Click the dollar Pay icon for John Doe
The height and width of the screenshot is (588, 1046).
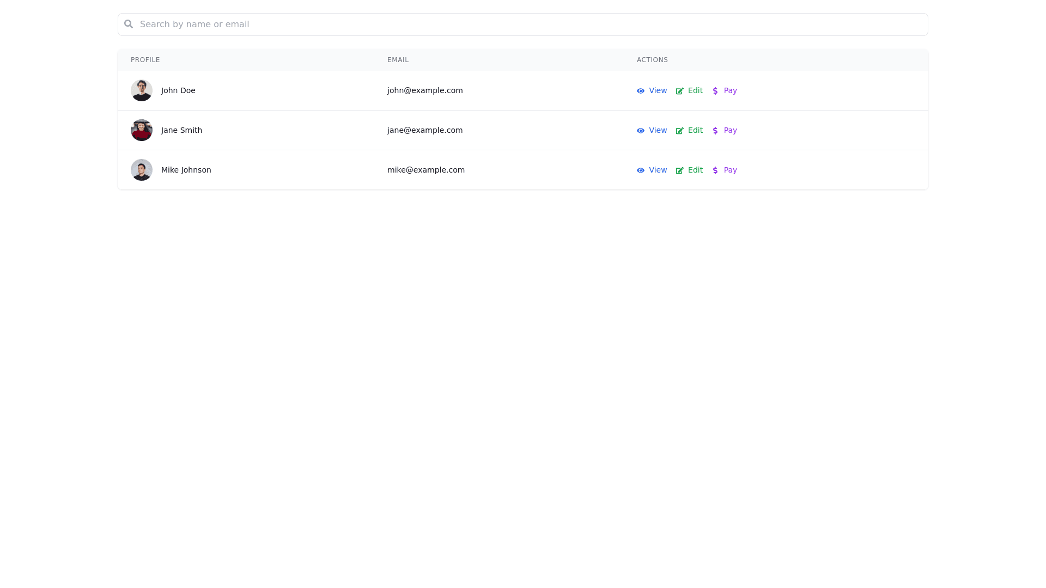tap(715, 91)
